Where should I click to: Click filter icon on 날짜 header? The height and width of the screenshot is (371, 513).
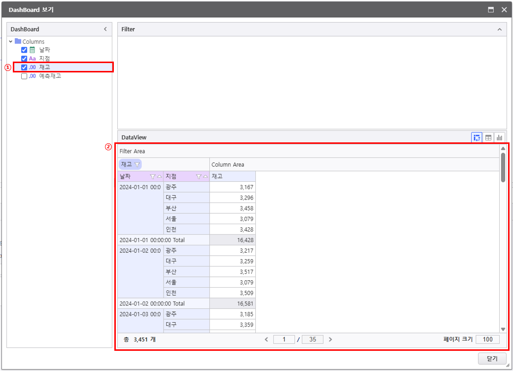pyautogui.click(x=152, y=176)
